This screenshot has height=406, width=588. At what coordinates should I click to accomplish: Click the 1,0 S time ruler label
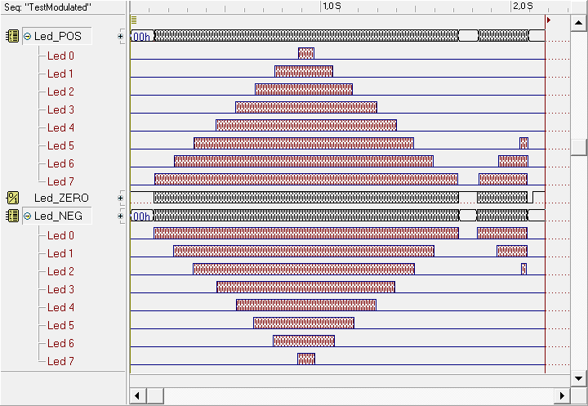click(332, 6)
